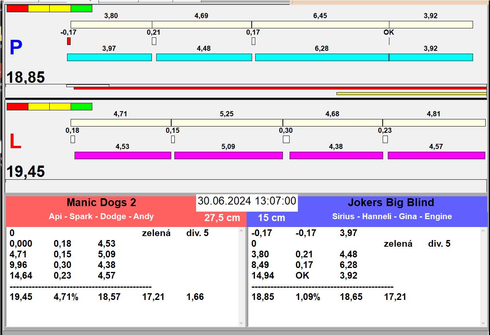
Task: Click the cyan 6,28 run bar in lane P
Action: tap(322, 57)
